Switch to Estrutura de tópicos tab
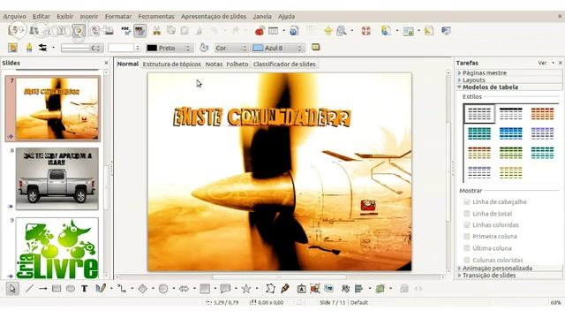 [172, 64]
